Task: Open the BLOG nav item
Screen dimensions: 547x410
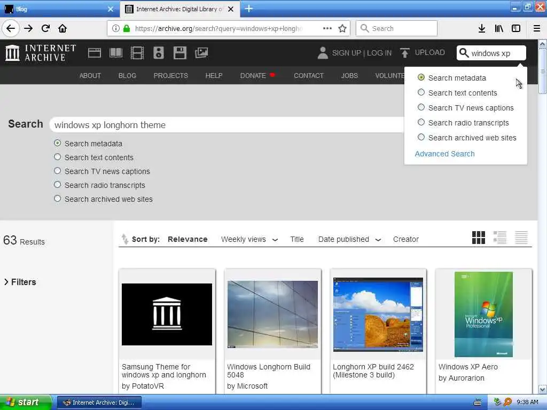Action: tap(127, 76)
